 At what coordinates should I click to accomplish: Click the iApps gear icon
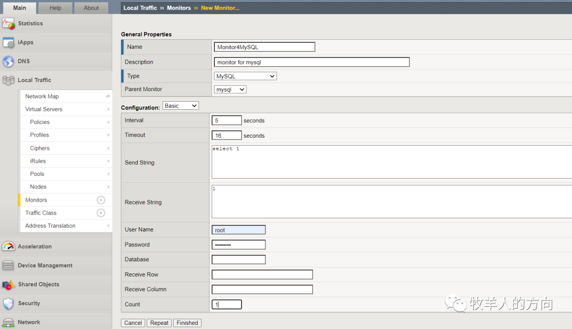coord(8,42)
